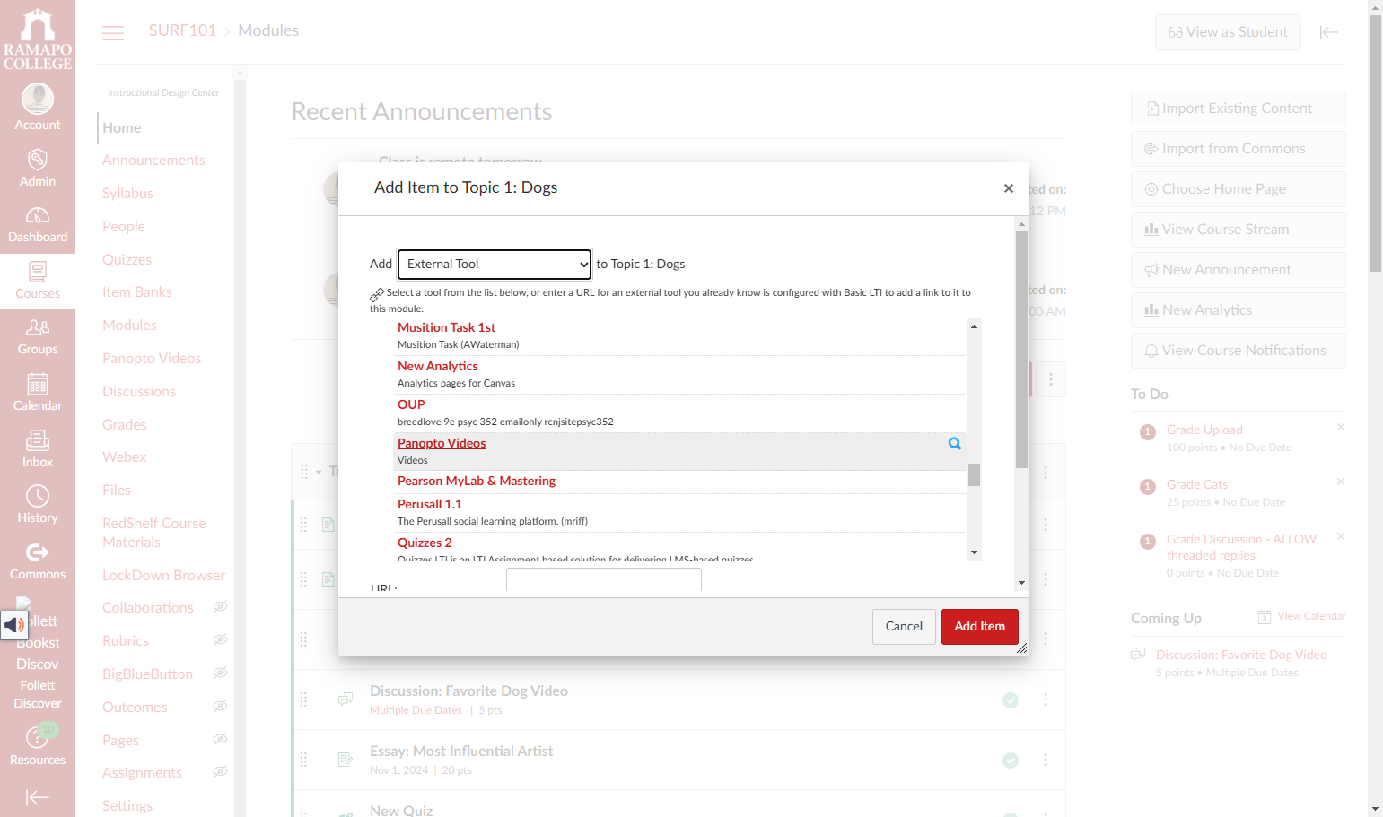
Task: Click the SURF101 breadcrumb link
Action: (x=182, y=30)
